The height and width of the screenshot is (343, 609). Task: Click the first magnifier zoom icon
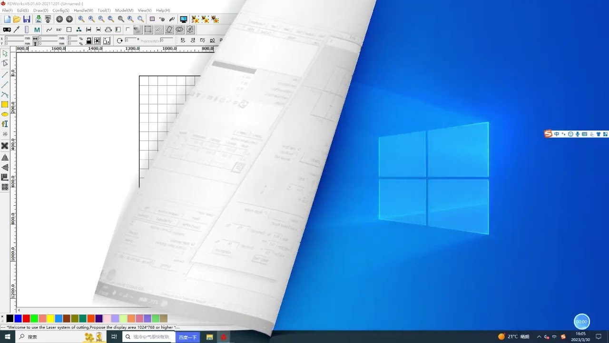(x=81, y=19)
